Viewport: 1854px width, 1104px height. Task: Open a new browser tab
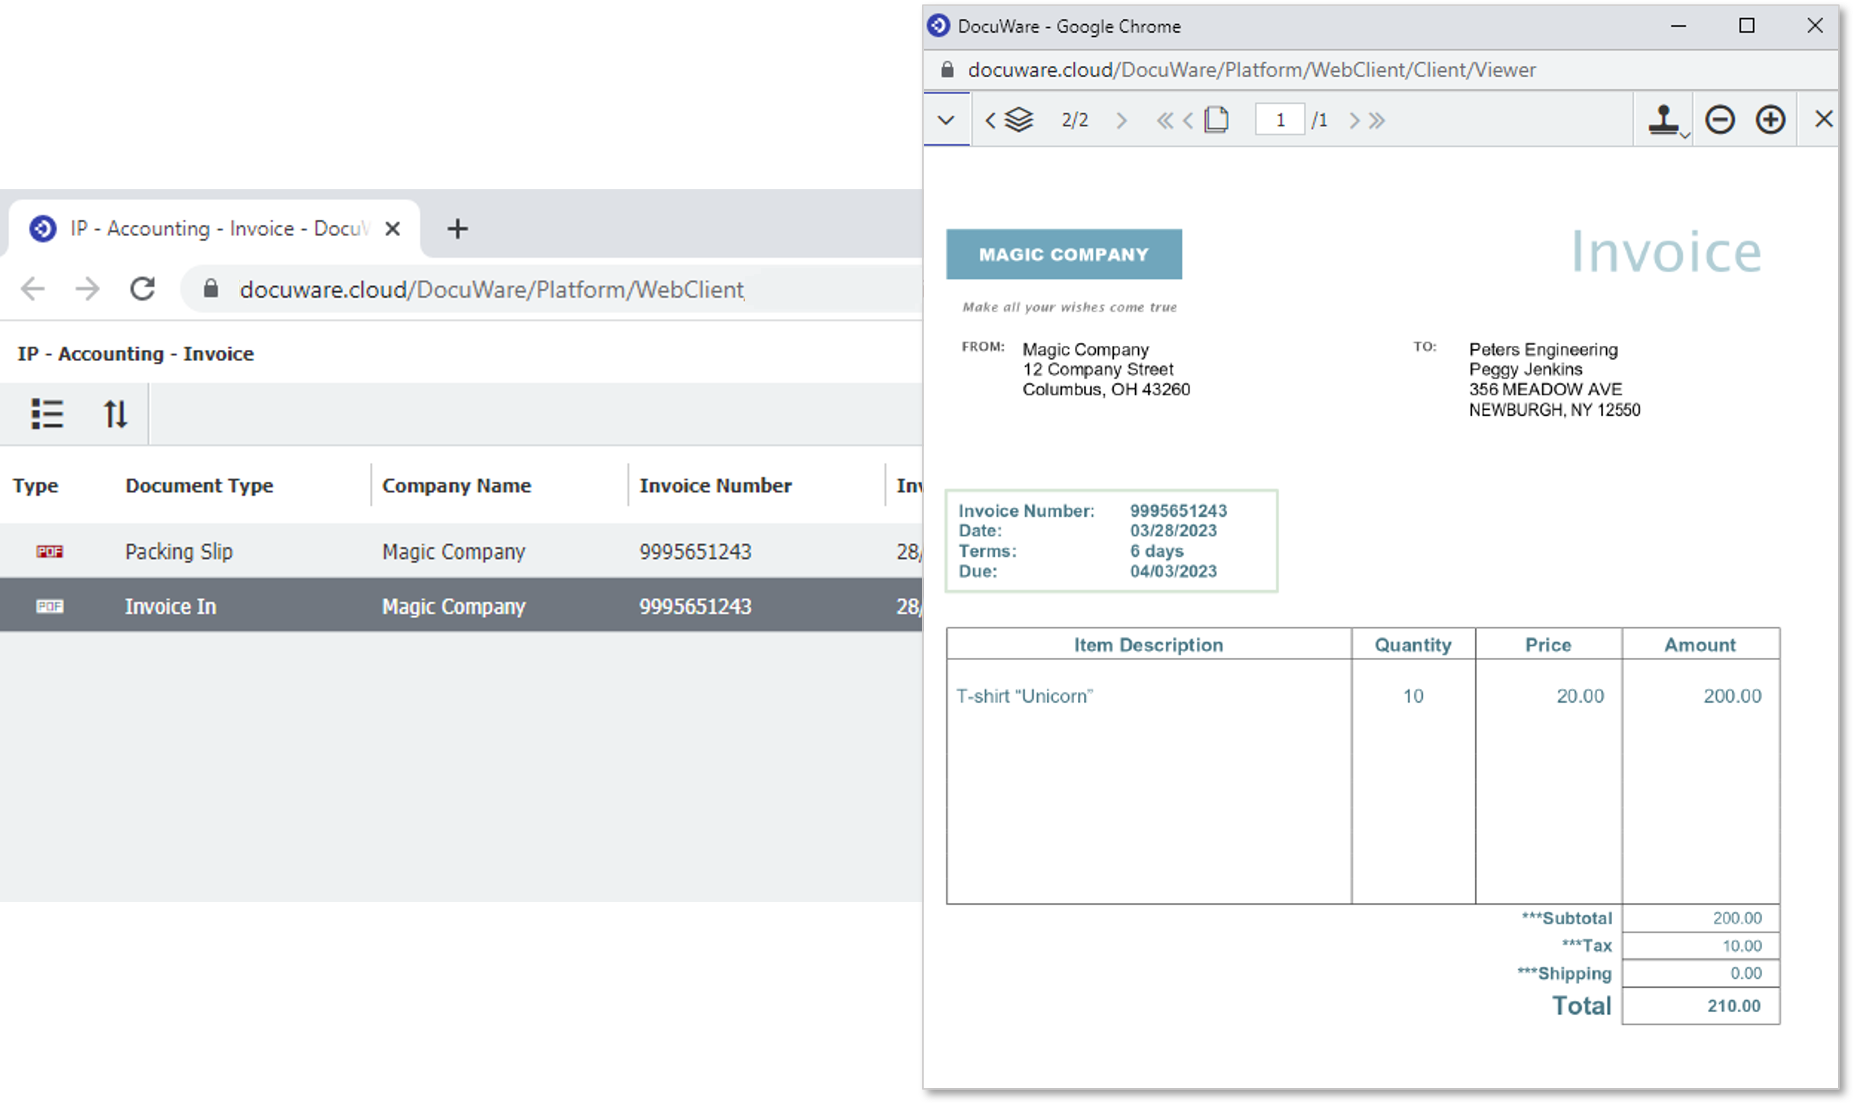click(457, 228)
